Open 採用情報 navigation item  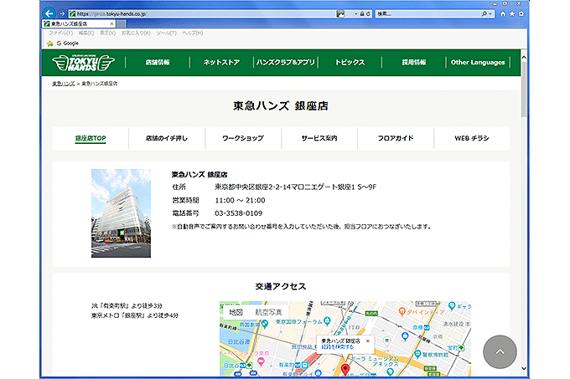(414, 63)
